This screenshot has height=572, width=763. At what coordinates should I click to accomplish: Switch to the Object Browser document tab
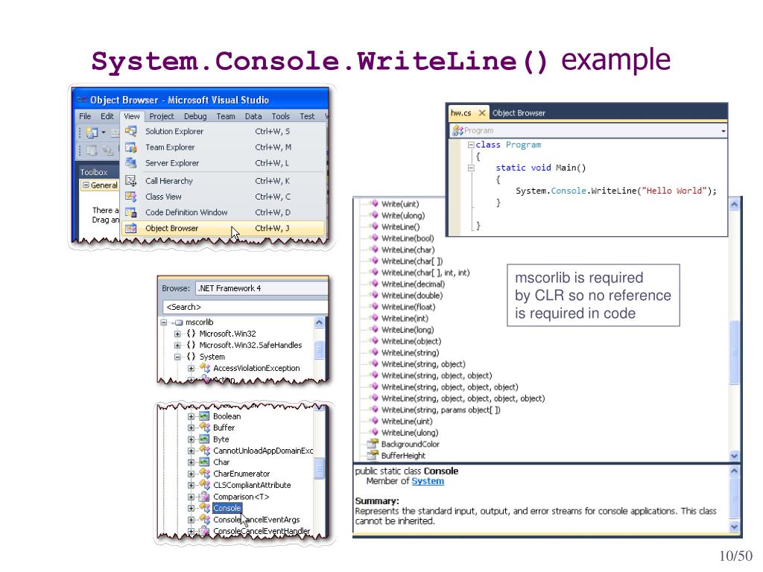point(519,113)
